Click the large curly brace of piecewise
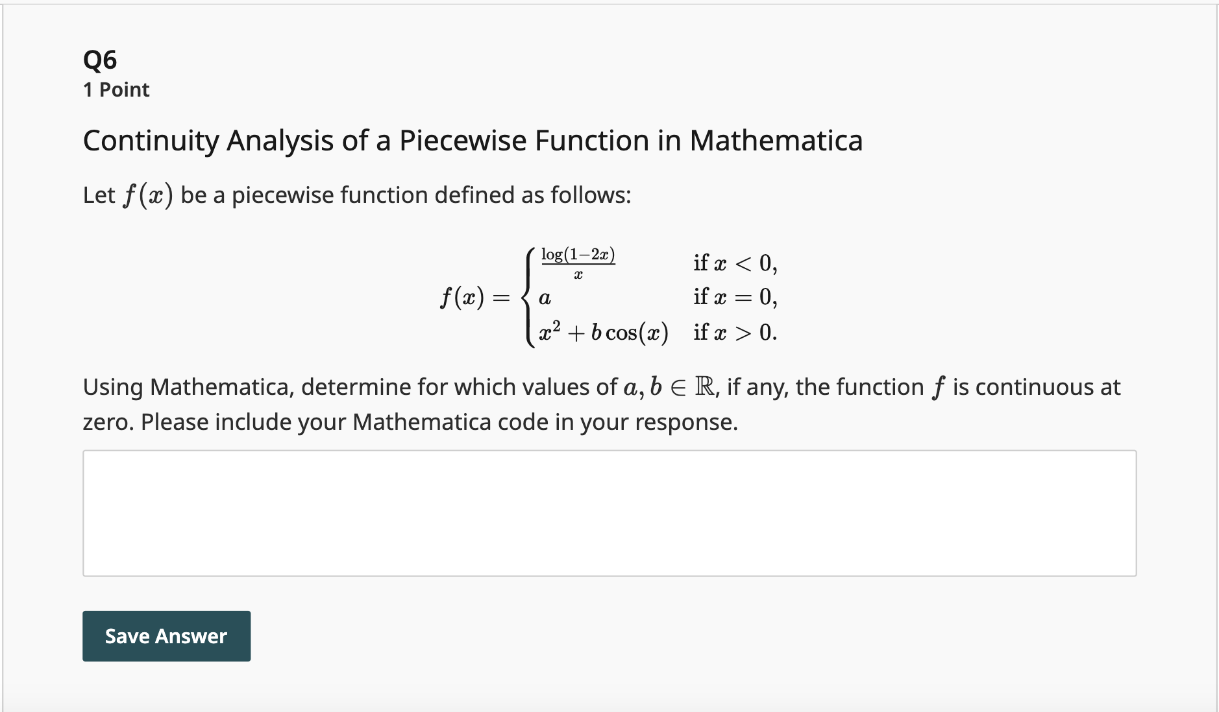The width and height of the screenshot is (1219, 712). pos(527,298)
